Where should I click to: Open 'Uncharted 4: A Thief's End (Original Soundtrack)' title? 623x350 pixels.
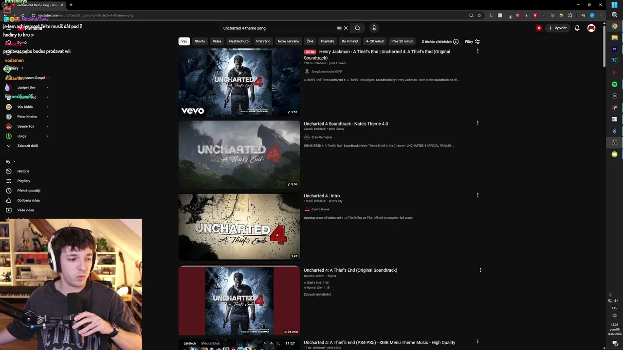(x=350, y=270)
